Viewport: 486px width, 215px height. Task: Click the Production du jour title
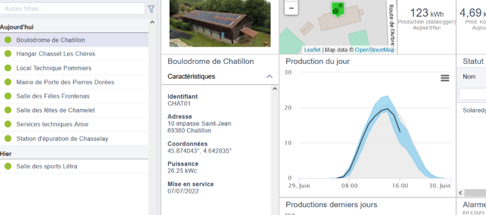pyautogui.click(x=318, y=61)
